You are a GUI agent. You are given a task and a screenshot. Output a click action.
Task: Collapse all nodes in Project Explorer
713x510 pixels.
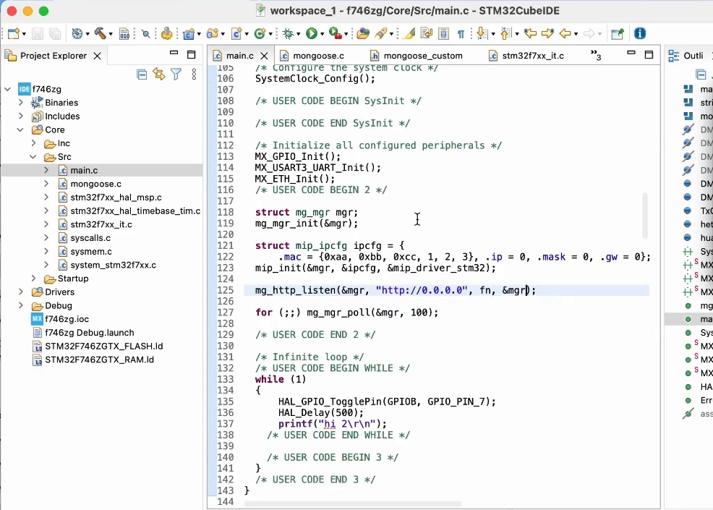coord(142,75)
